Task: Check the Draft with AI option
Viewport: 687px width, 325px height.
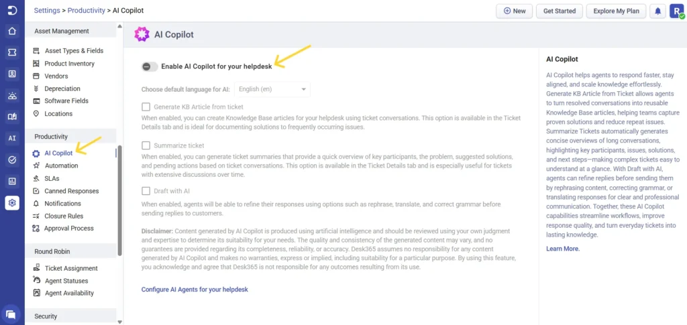Action: 146,191
